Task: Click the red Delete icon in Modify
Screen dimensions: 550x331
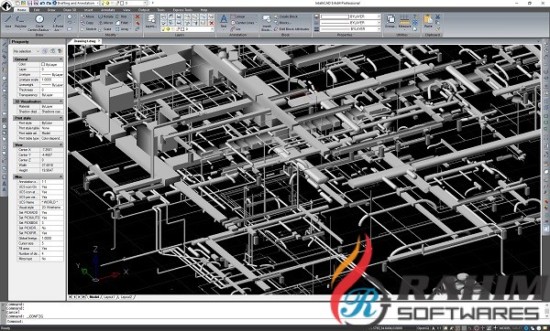Action: (x=137, y=16)
